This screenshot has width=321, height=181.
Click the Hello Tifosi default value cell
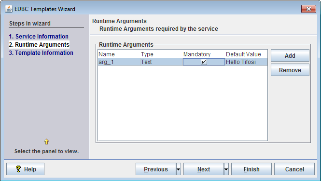(x=246, y=62)
